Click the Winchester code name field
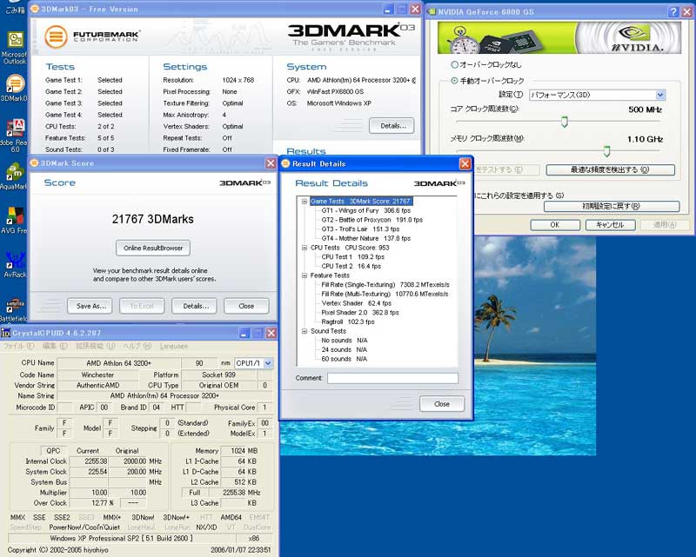The image size is (696, 557). 97,375
